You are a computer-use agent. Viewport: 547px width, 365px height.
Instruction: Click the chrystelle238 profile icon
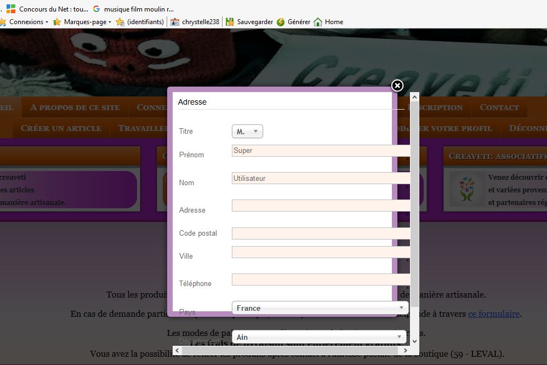click(175, 22)
